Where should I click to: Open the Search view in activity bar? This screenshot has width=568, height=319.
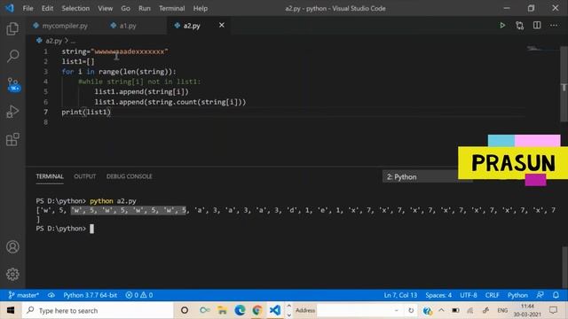click(x=12, y=56)
